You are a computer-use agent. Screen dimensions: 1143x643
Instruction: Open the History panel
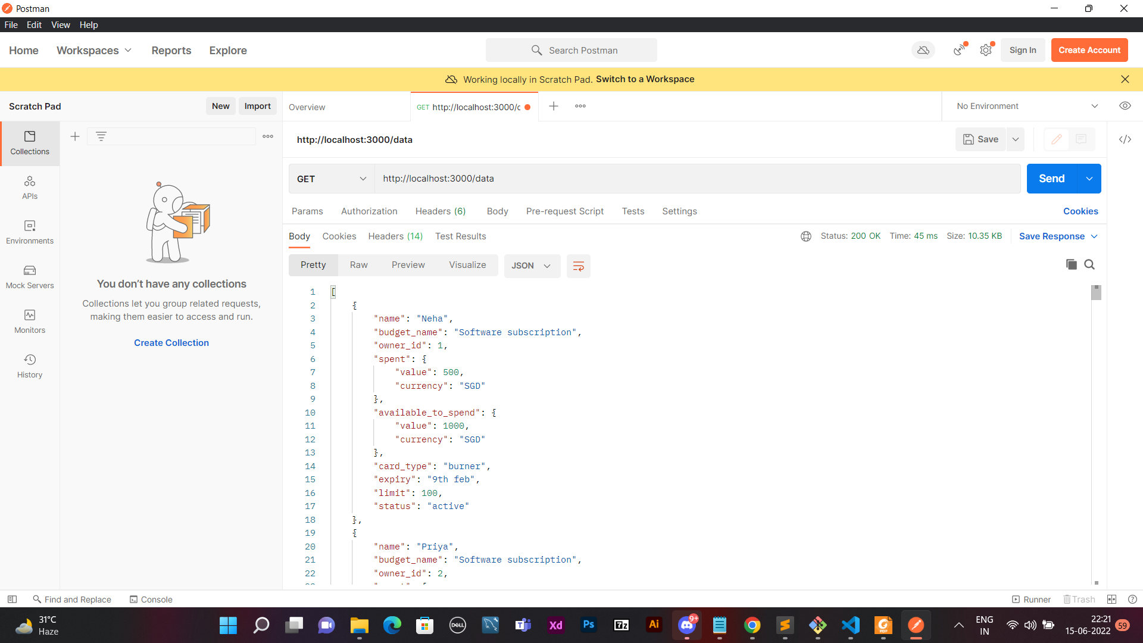30,366
